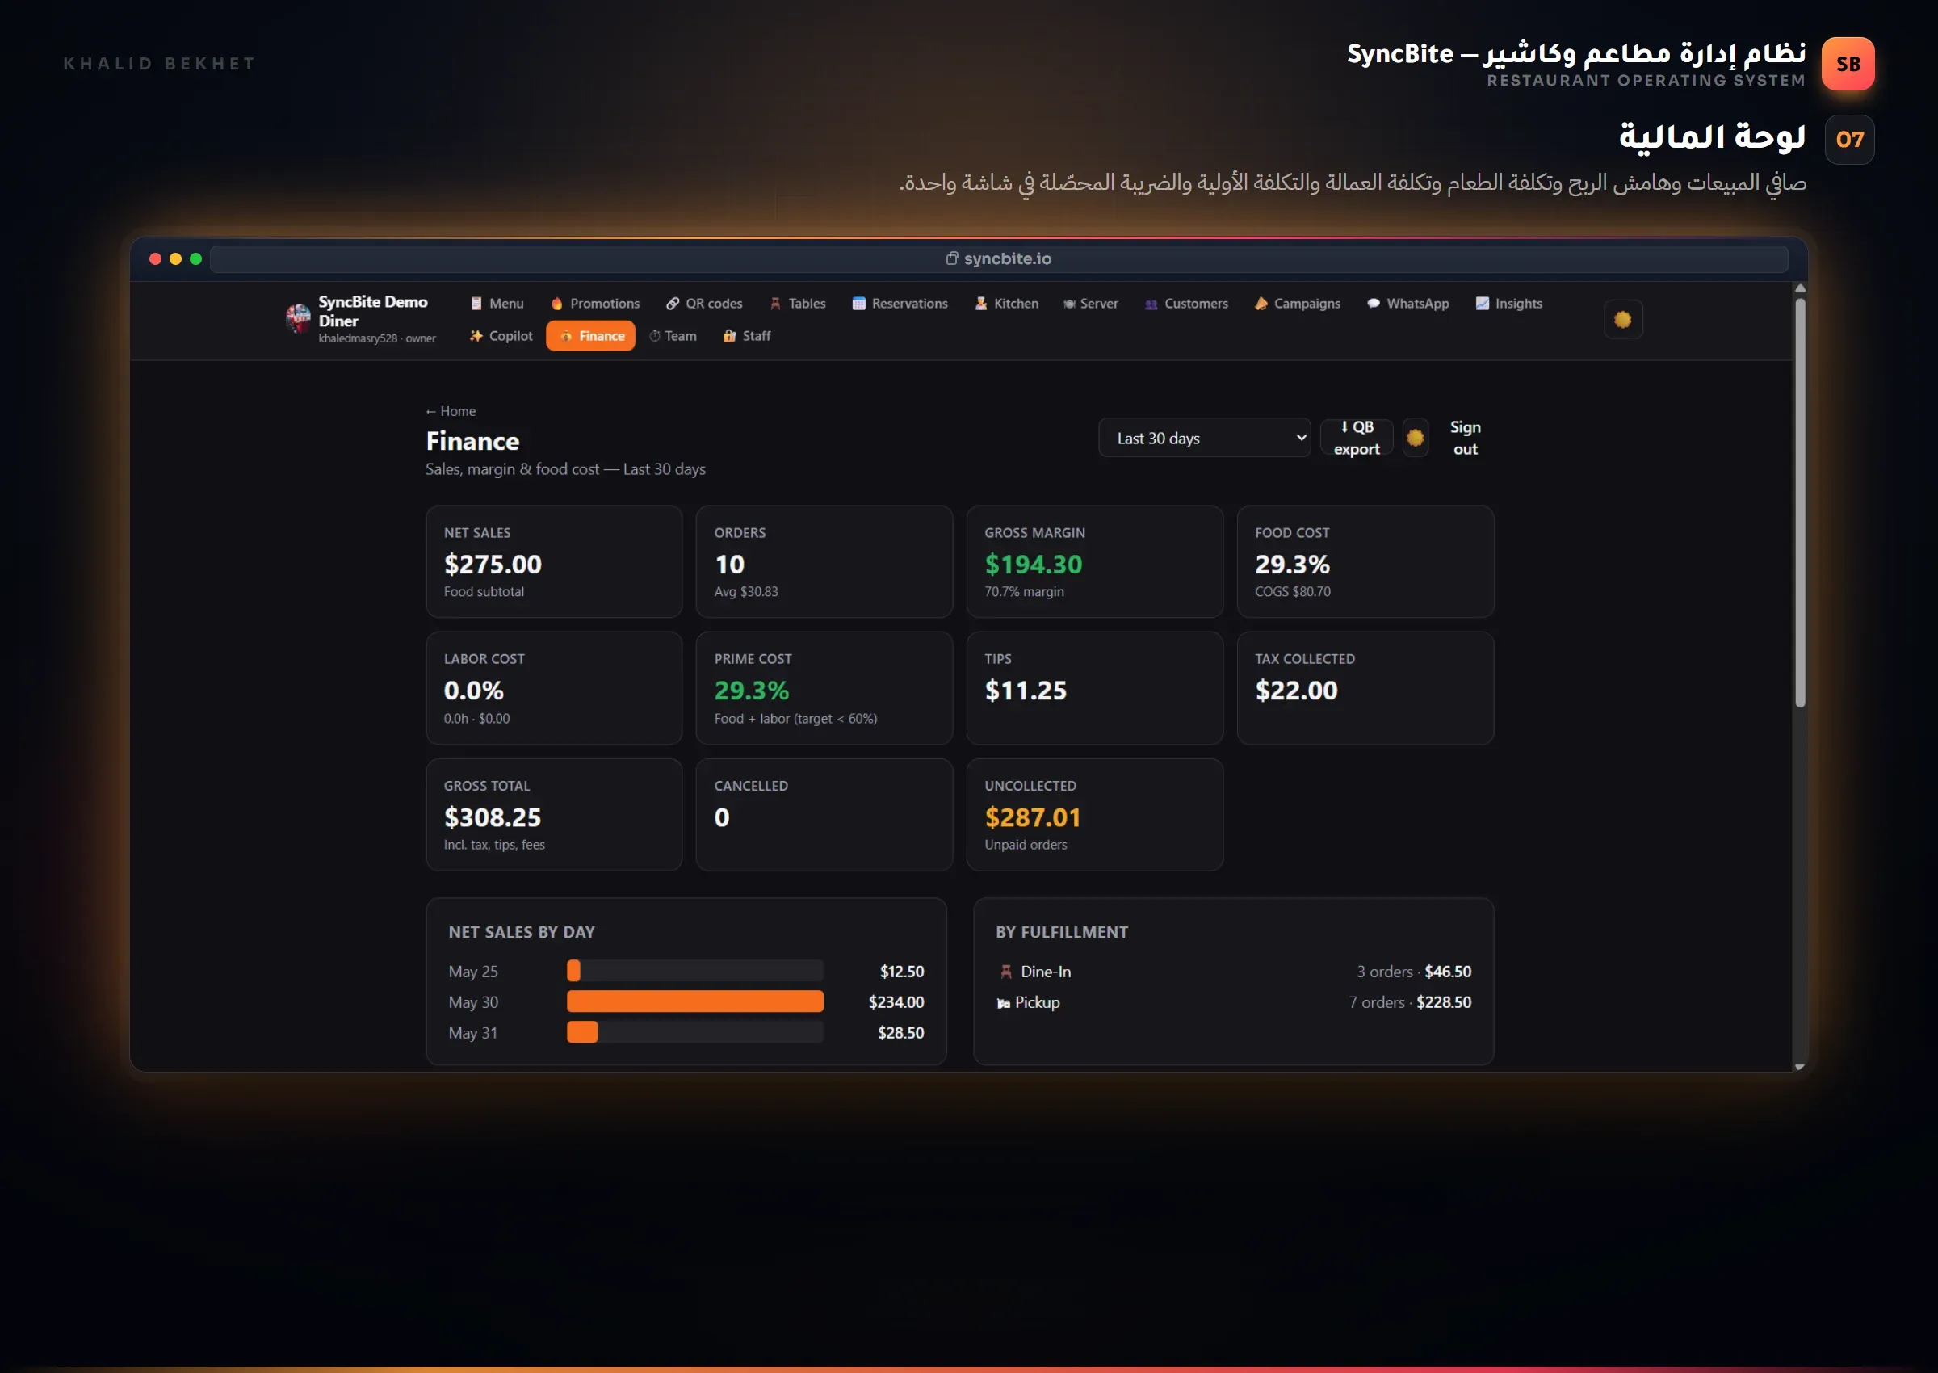This screenshot has width=1938, height=1373.
Task: Click scrollbar down arrow
Action: (x=1799, y=1067)
